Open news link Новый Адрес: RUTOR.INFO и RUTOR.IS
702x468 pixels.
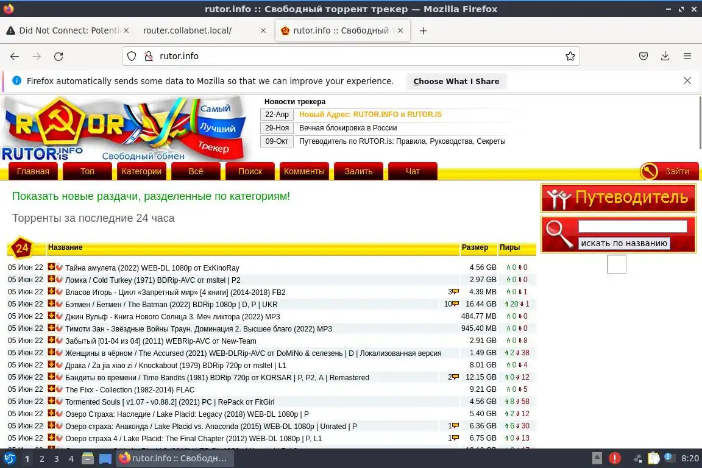point(370,114)
